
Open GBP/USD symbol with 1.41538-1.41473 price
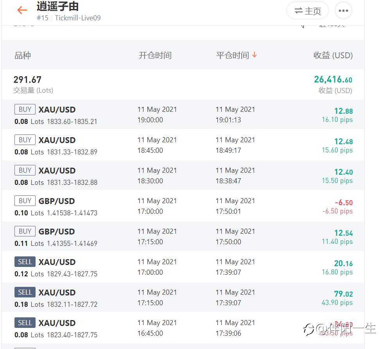(57, 201)
